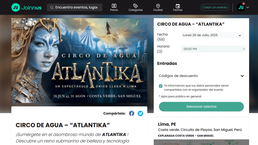Click the user profile avatar icon
Image resolution: width=258 pixels, height=145 pixels.
[x=241, y=8]
